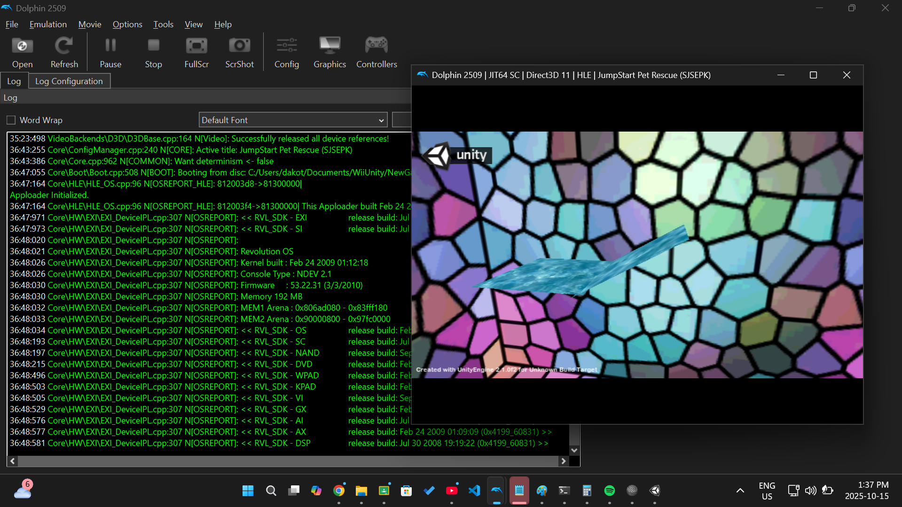
Task: Open Google Classroom from the taskbar
Action: (384, 491)
